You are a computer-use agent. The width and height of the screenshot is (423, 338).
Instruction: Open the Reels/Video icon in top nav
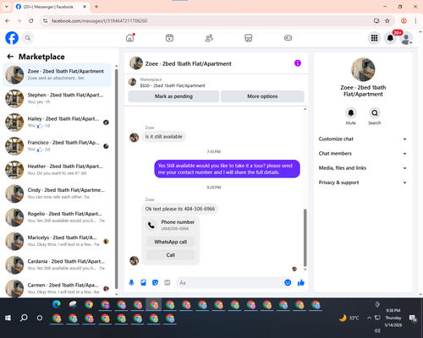(169, 38)
